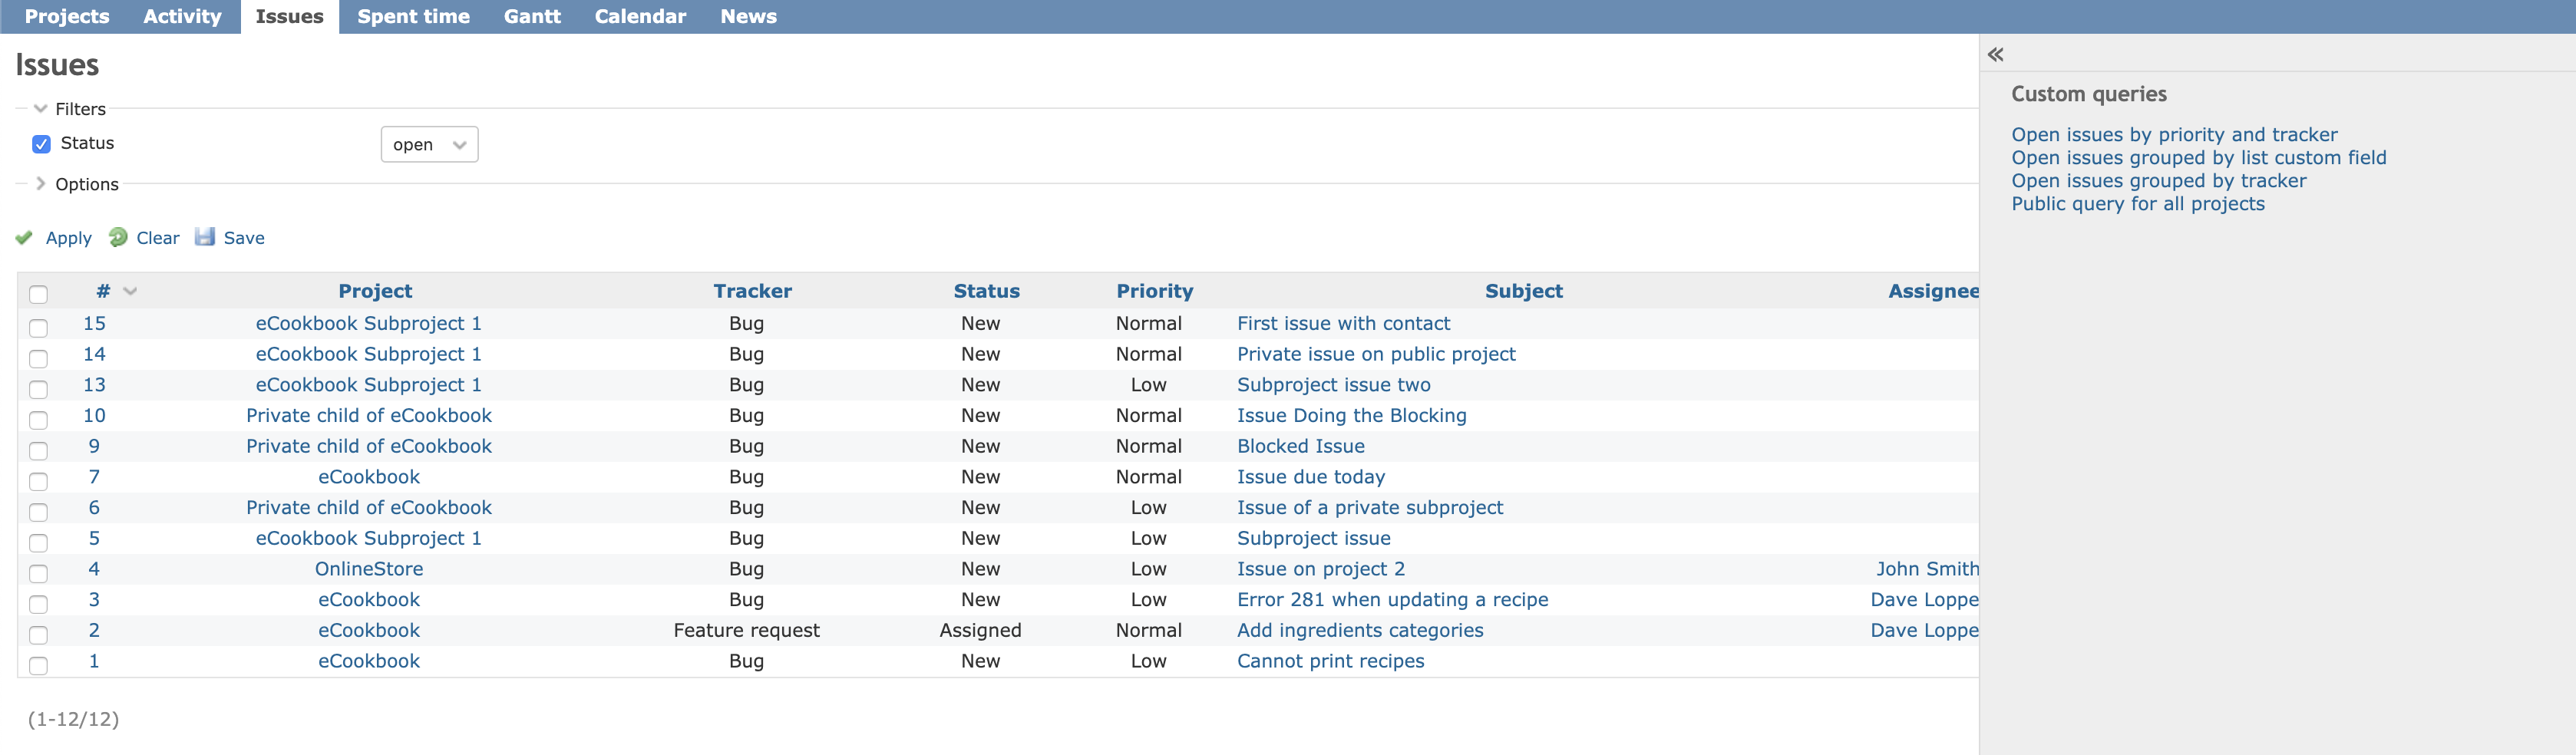Collapse the sidebar with double-arrow icon
This screenshot has width=2576, height=755.
pyautogui.click(x=1995, y=55)
